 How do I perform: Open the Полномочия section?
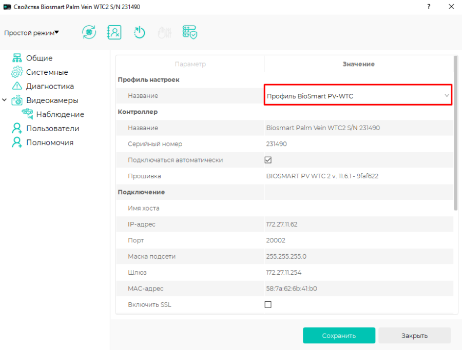50,142
